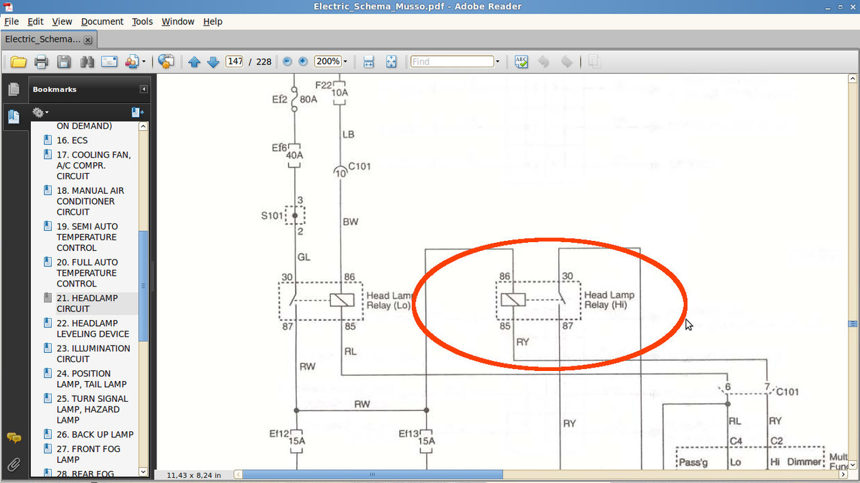Click the Email envelope icon
The image size is (860, 483).
coord(109,62)
